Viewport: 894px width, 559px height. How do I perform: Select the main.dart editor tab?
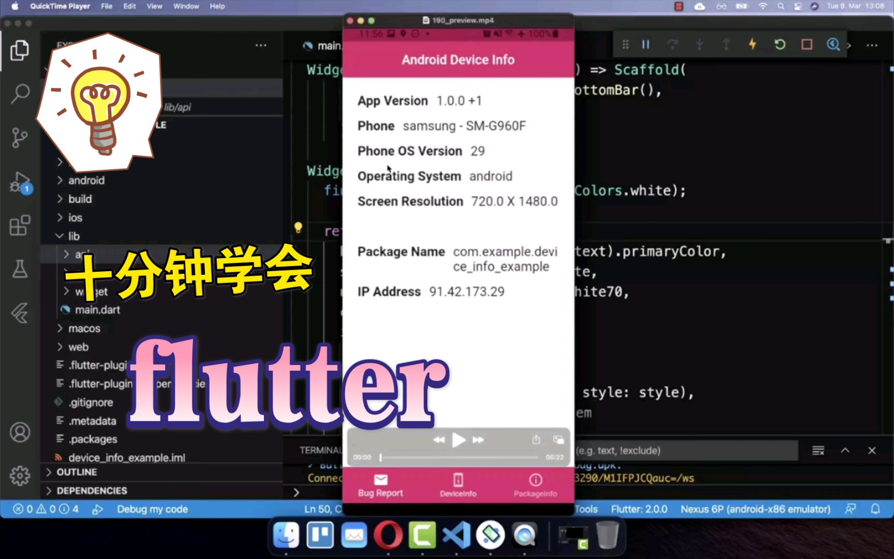322,46
